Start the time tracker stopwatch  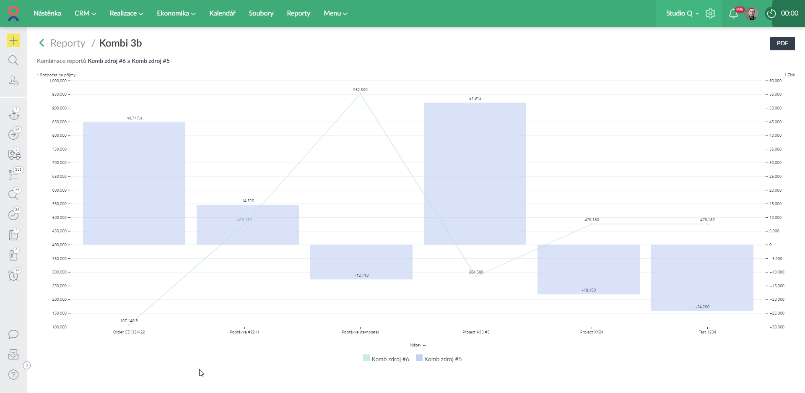click(771, 13)
